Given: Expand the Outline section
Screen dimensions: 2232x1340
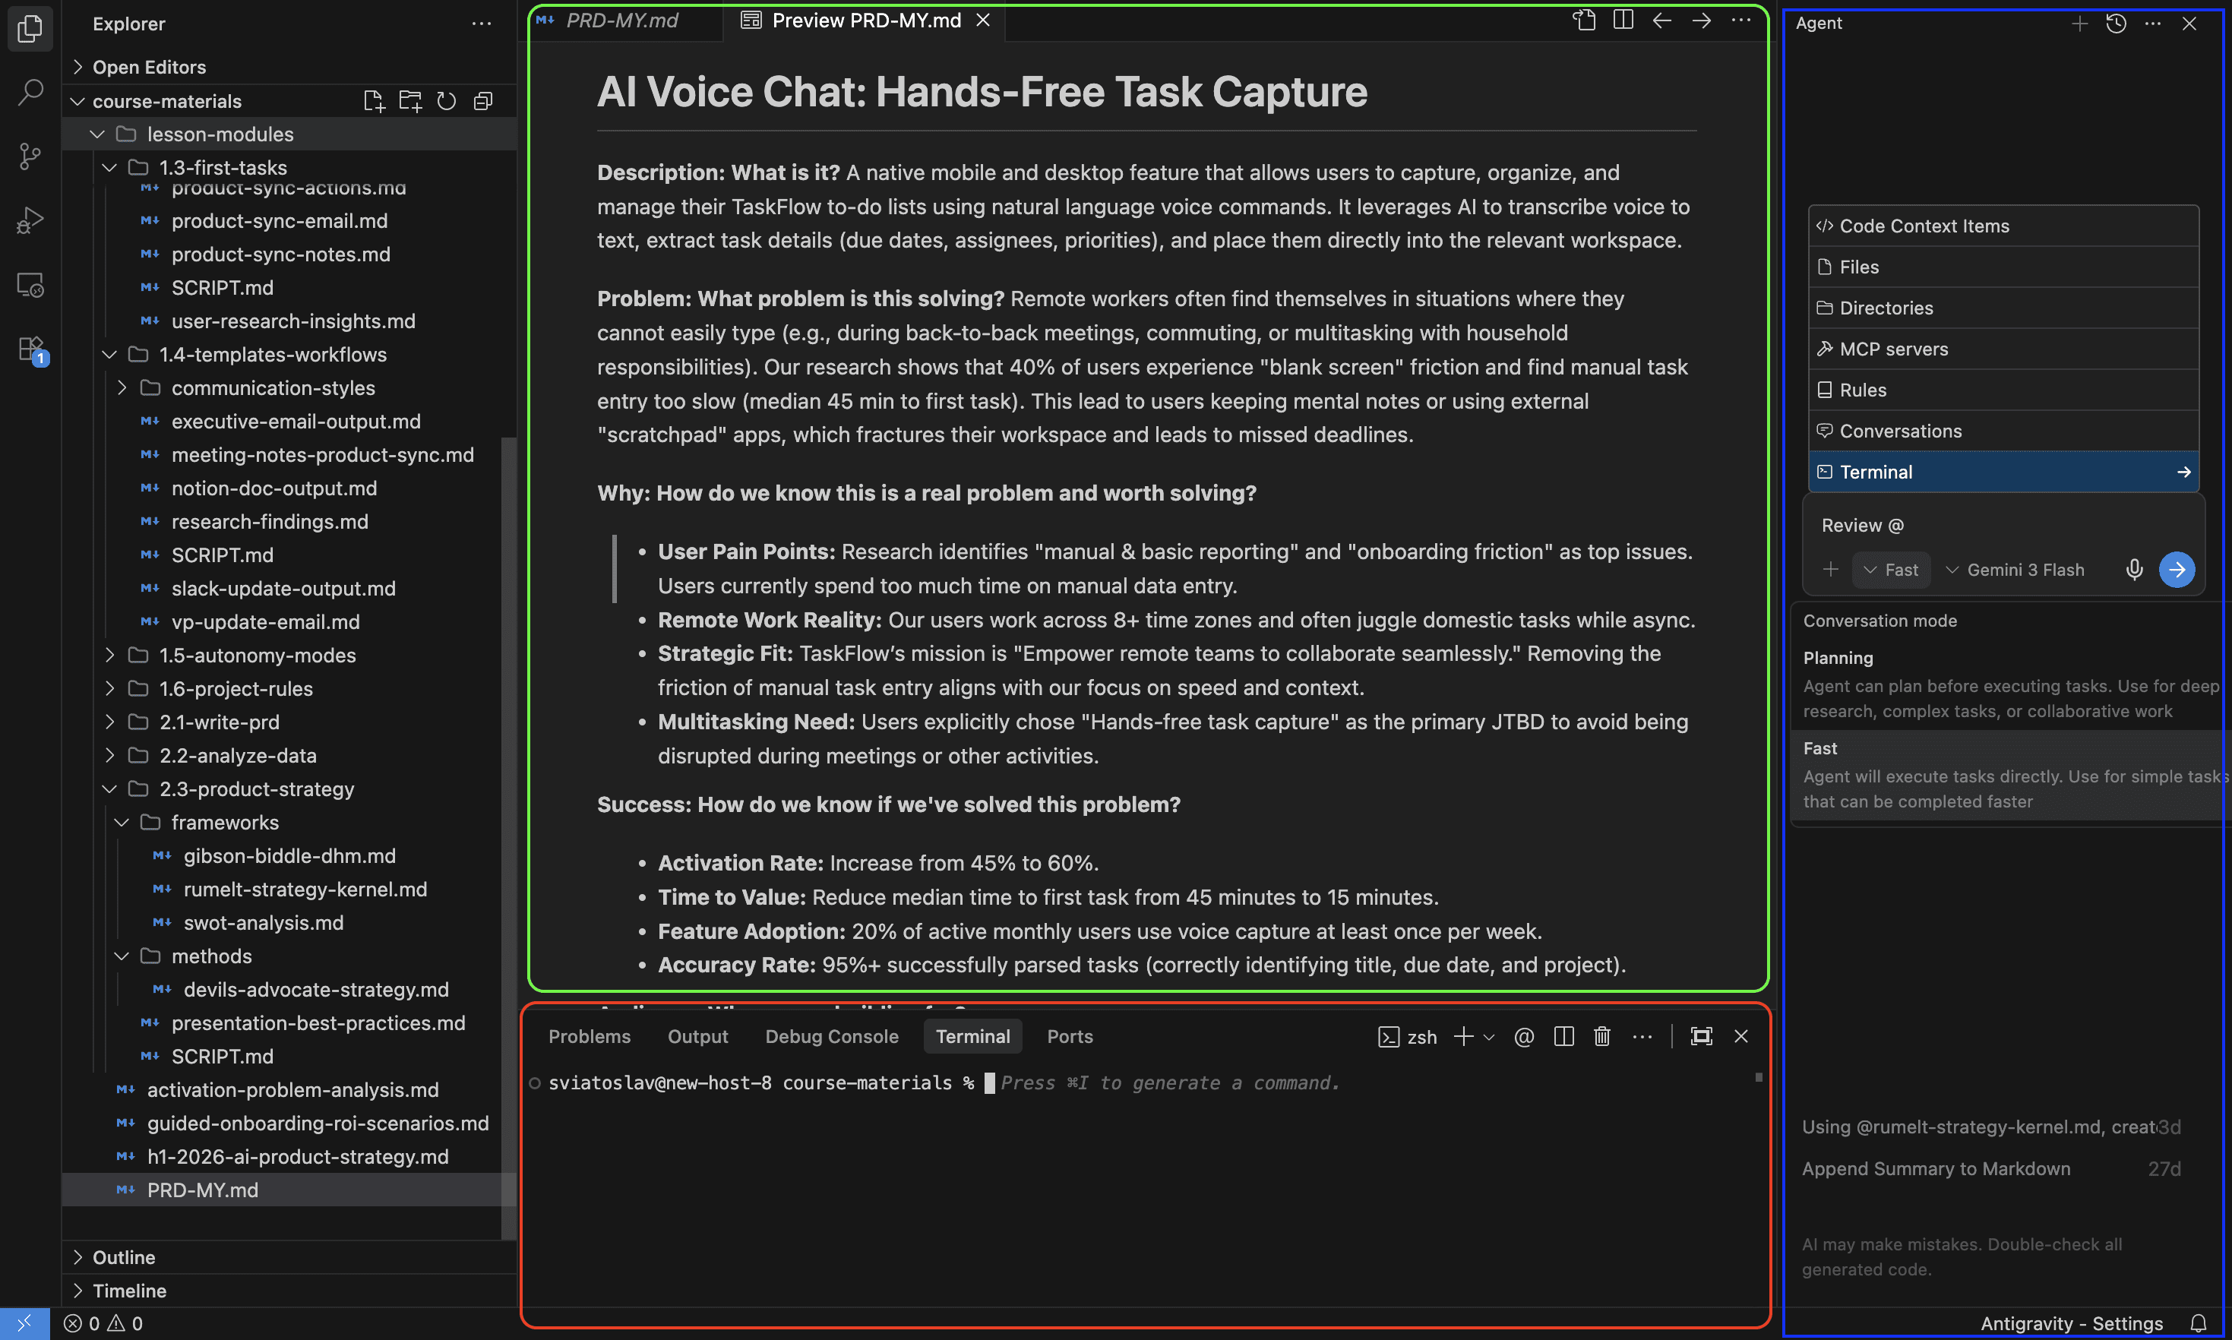Looking at the screenshot, I should coord(124,1257).
